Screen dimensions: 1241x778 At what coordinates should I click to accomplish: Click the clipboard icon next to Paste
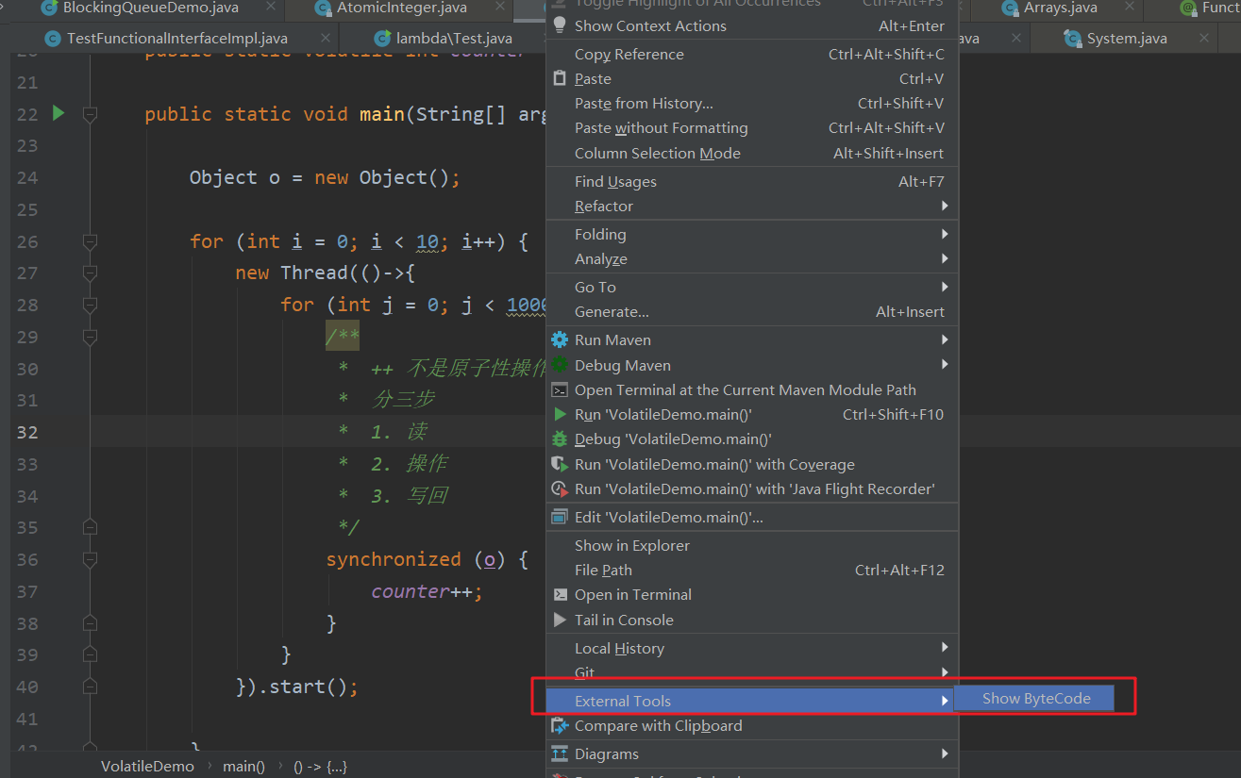tap(560, 78)
